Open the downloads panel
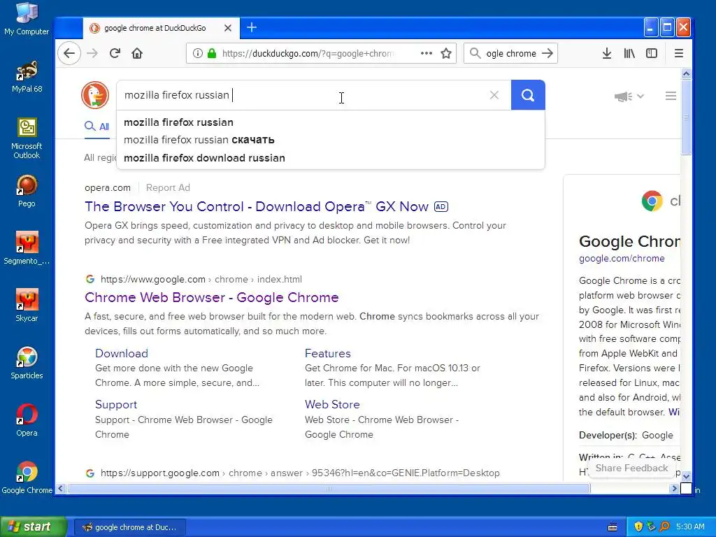The image size is (716, 537). click(606, 53)
